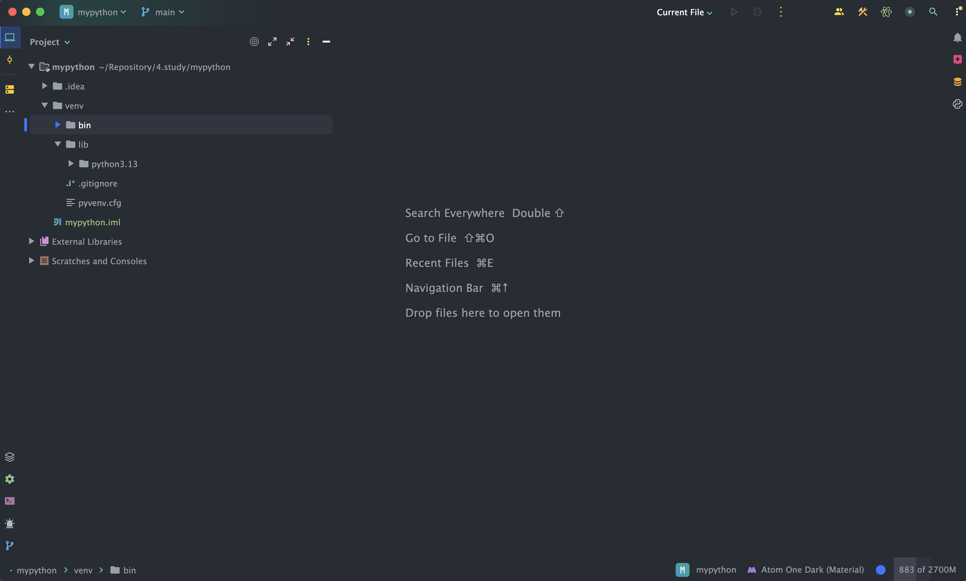Open Current File run configuration menu
Screen dimensions: 966x581
[x=684, y=12]
